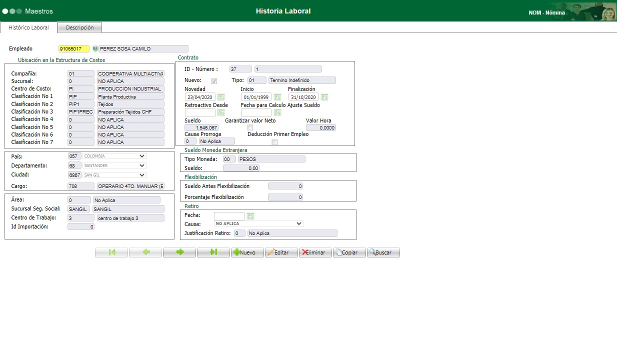Click the calendar icon next to Novedad date
Image resolution: width=617 pixels, height=349 pixels.
[221, 97]
